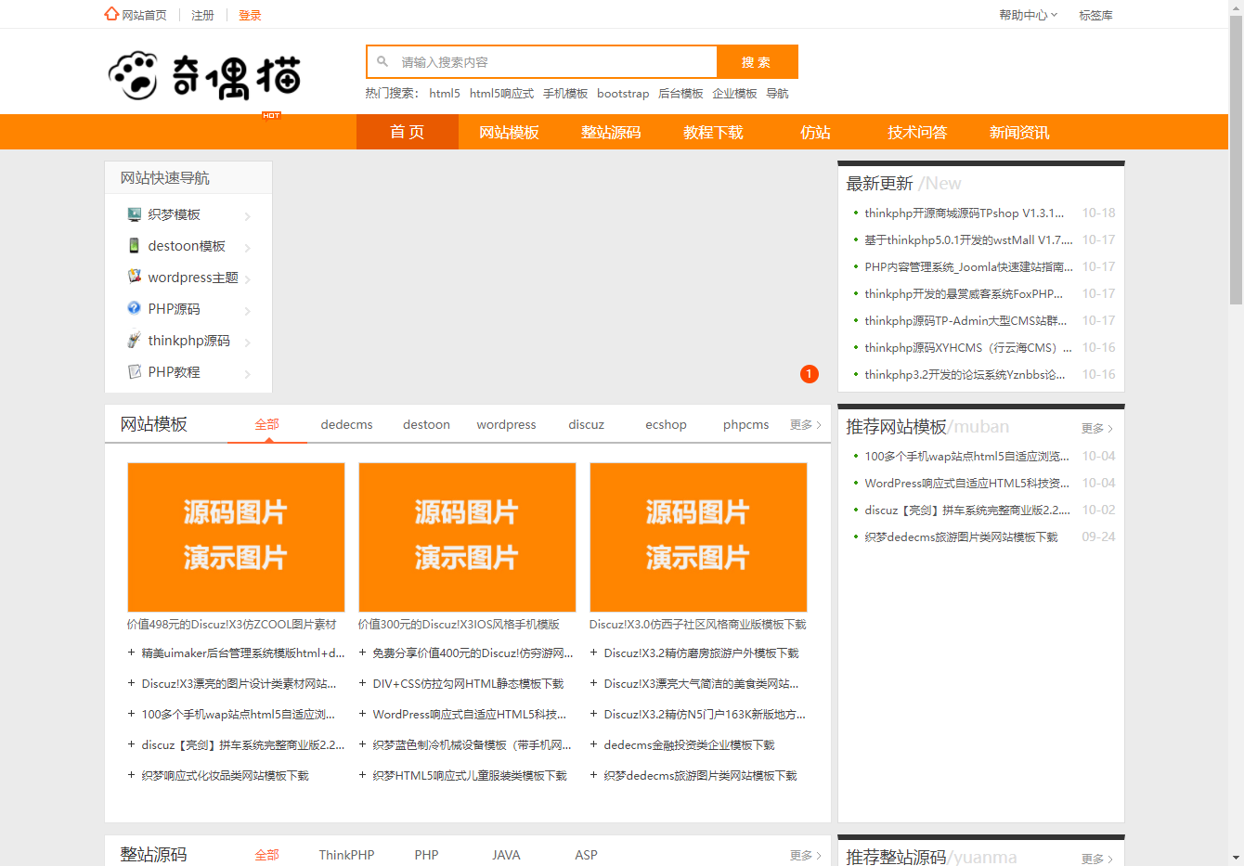Click 更多 in 网站模板 section

pos(805,424)
